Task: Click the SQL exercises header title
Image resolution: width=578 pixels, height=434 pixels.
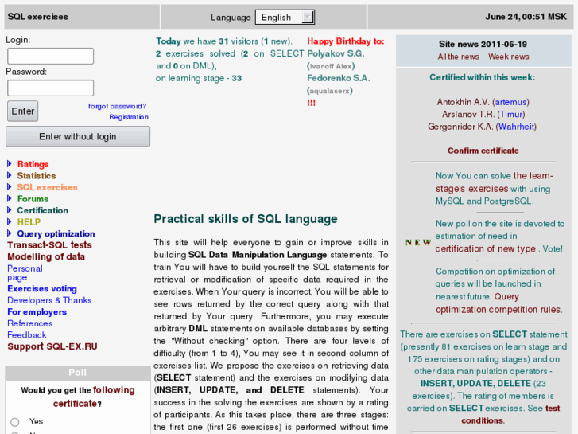Action: [x=38, y=17]
